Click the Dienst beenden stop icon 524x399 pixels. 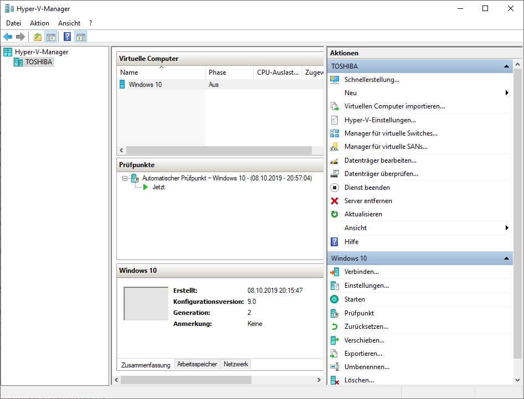[334, 188]
